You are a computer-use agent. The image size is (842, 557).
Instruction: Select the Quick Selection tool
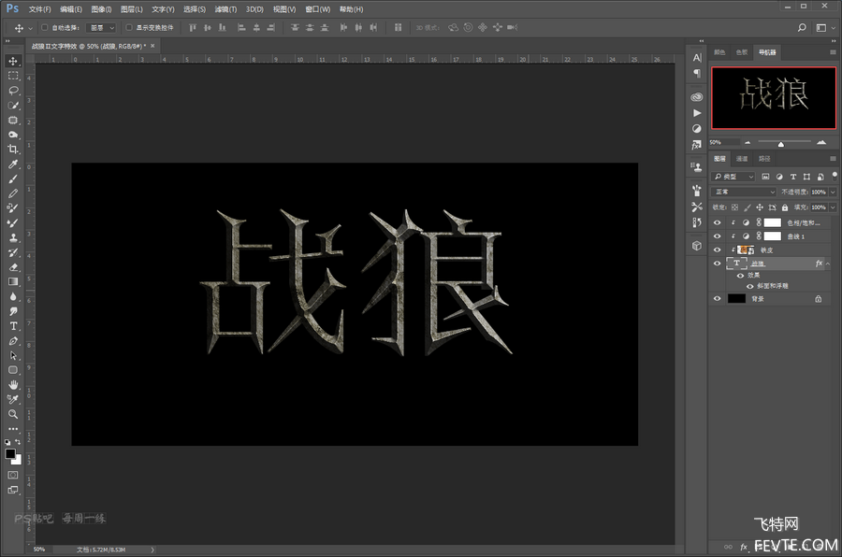[13, 106]
